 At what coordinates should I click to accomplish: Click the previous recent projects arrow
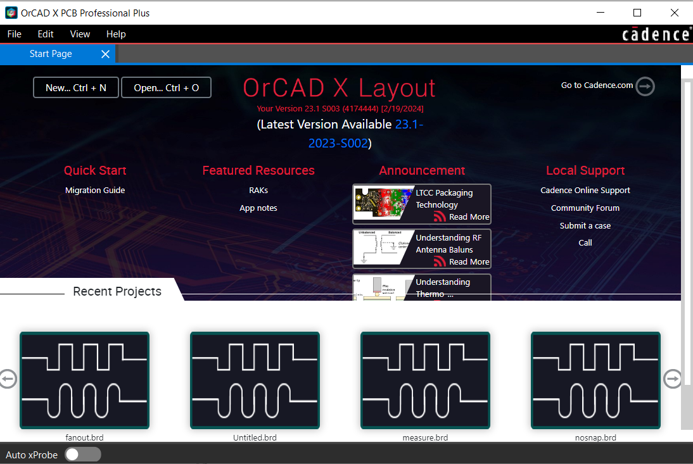(8, 379)
